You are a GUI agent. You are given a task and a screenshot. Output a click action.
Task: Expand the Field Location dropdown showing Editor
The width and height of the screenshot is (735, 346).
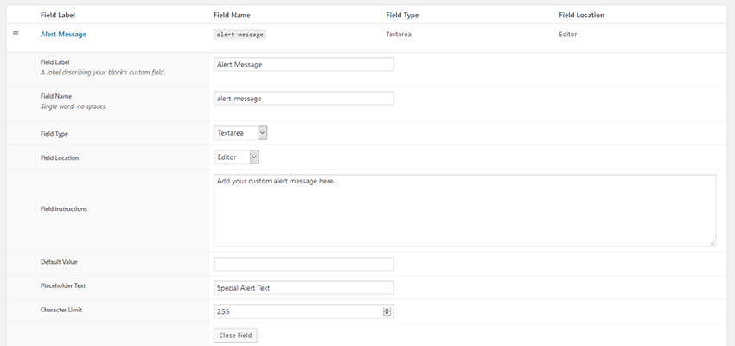pyautogui.click(x=236, y=157)
